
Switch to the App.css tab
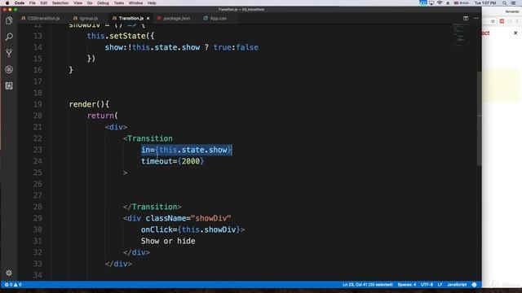[x=215, y=18]
